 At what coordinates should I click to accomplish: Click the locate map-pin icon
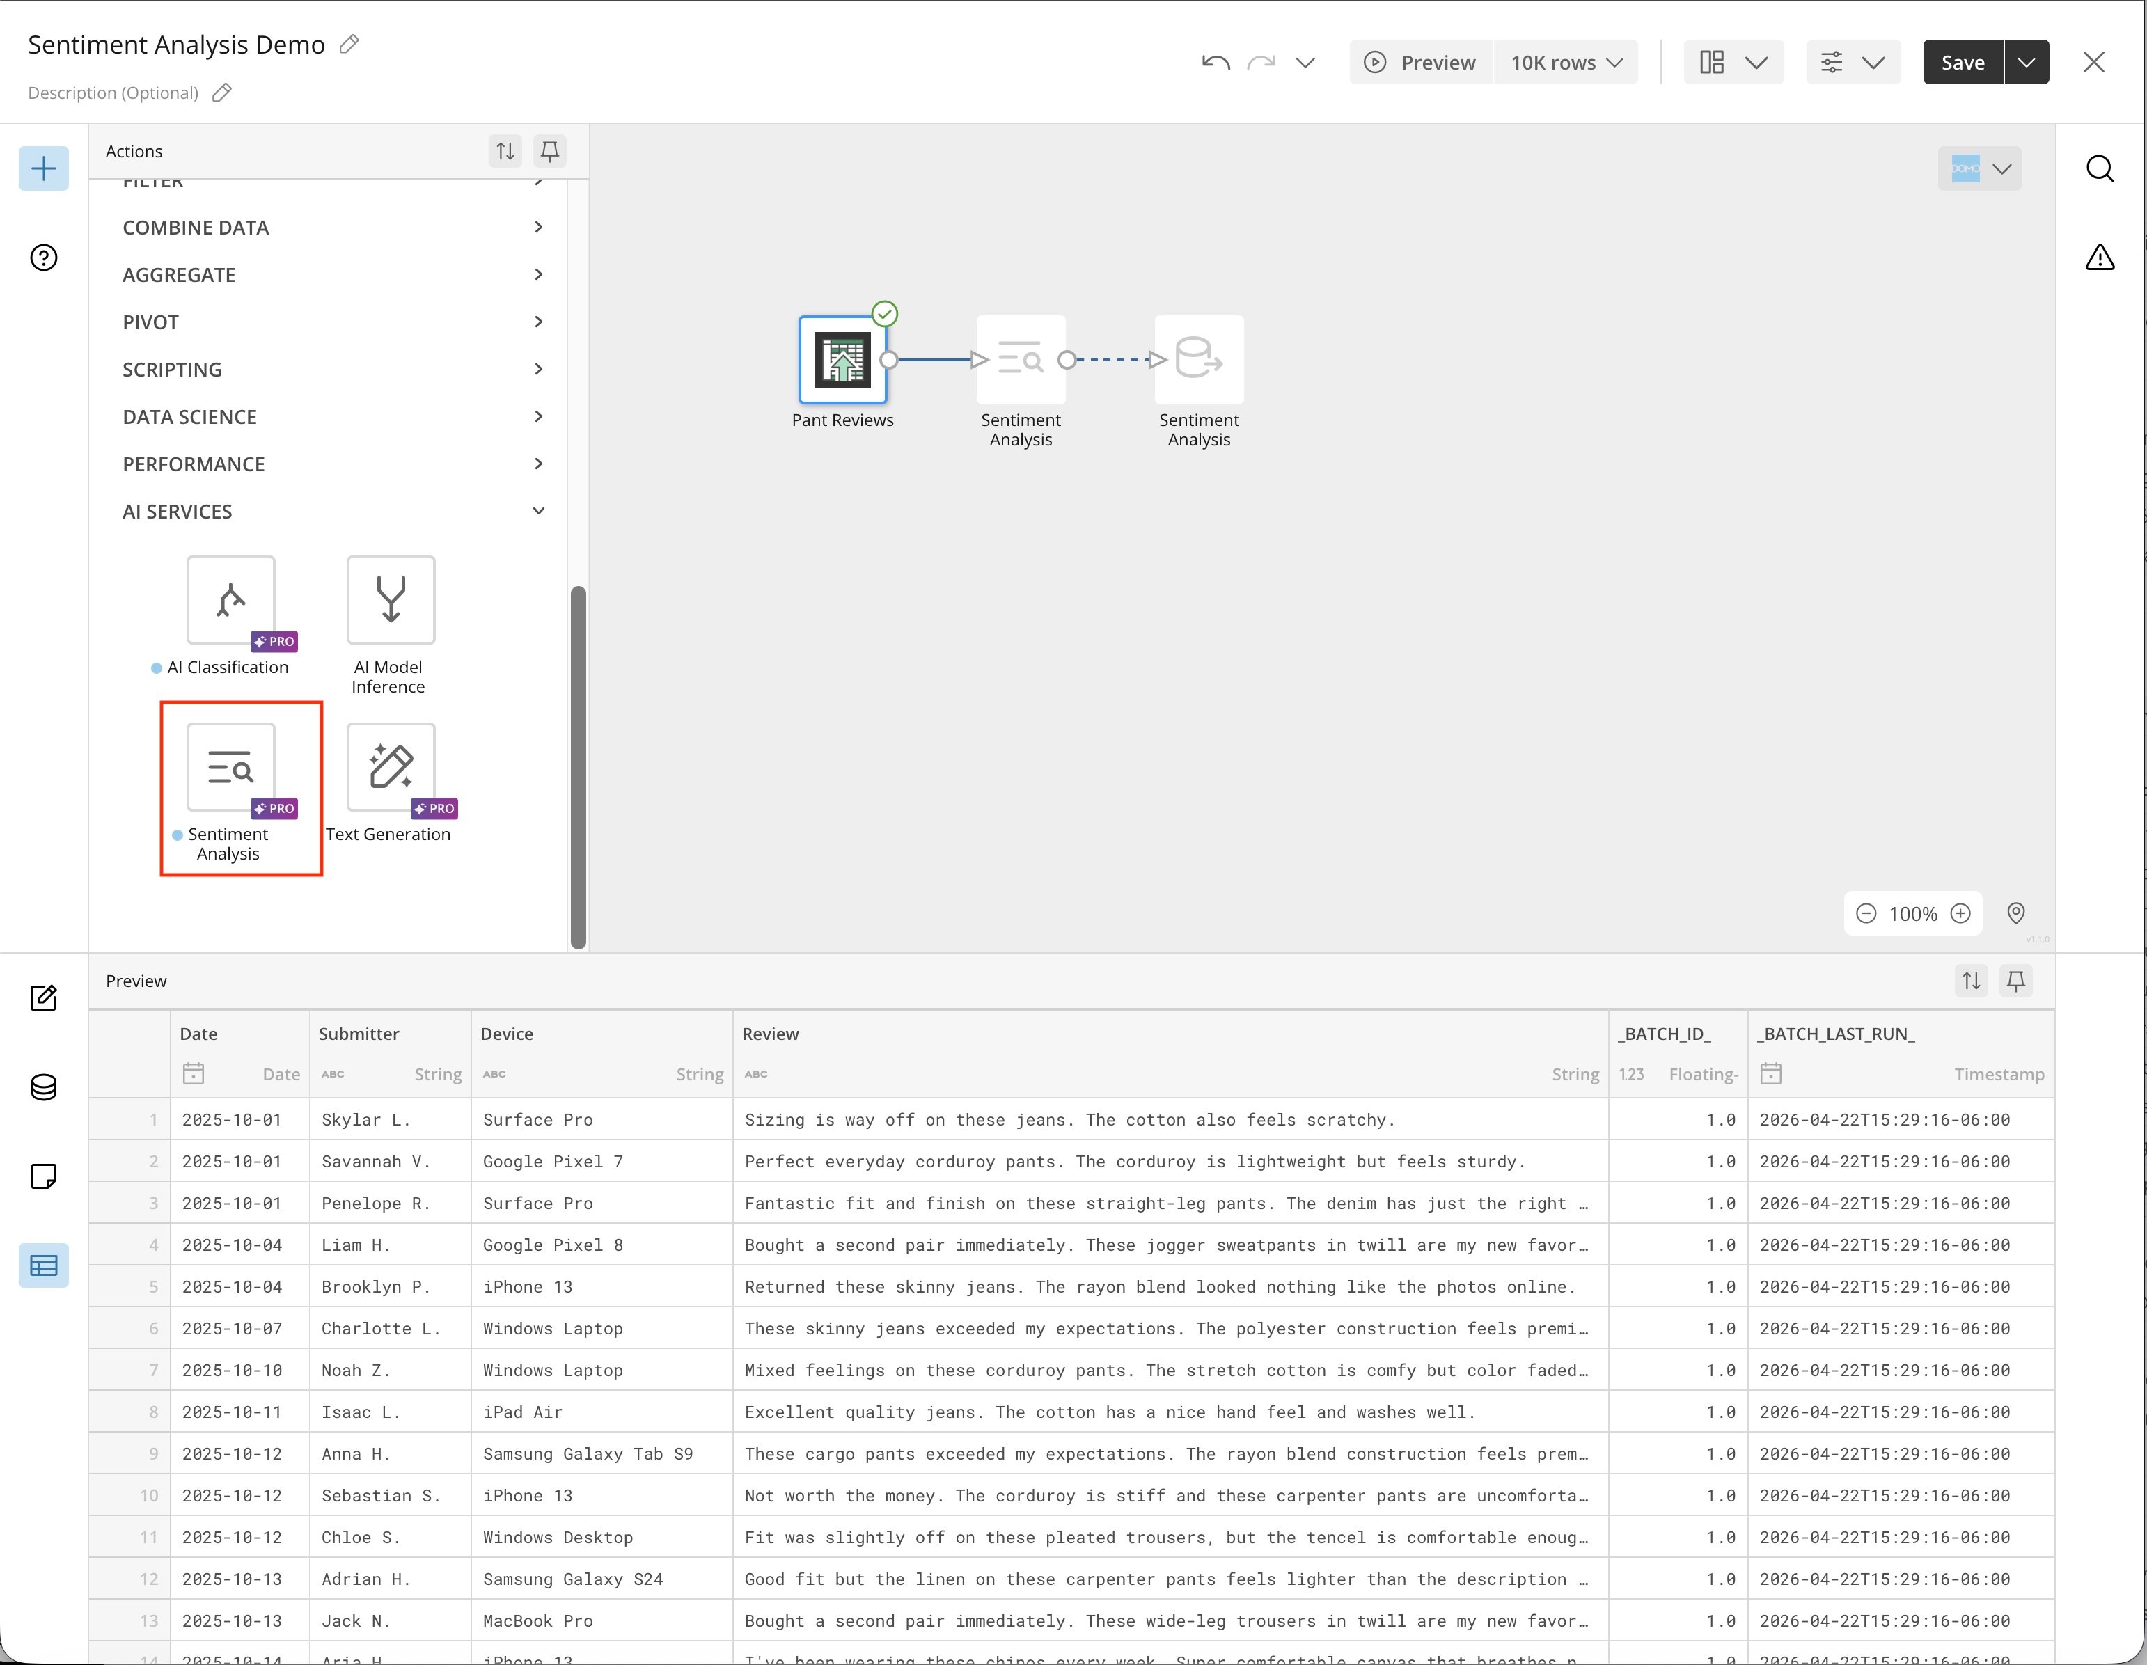coord(2015,913)
